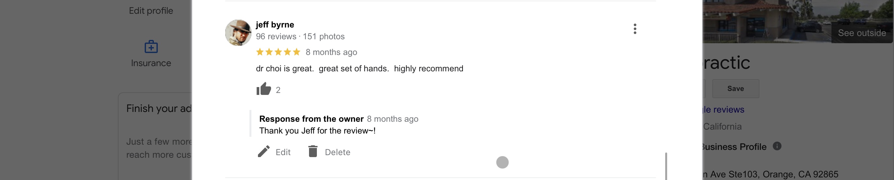Click the trash icon to delete owner response
Screen dimensions: 894x180
(x=313, y=152)
